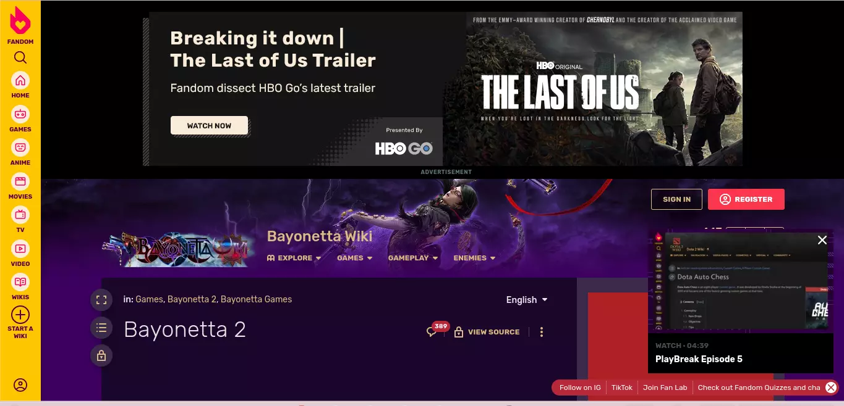The width and height of the screenshot is (844, 406).
Task: Open the Games category link
Action: (149, 299)
